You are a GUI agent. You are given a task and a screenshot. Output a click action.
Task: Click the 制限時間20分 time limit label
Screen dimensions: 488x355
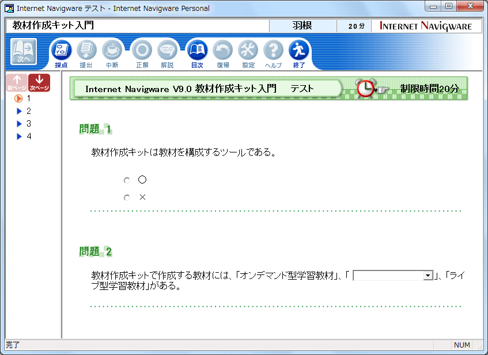pyautogui.click(x=429, y=89)
